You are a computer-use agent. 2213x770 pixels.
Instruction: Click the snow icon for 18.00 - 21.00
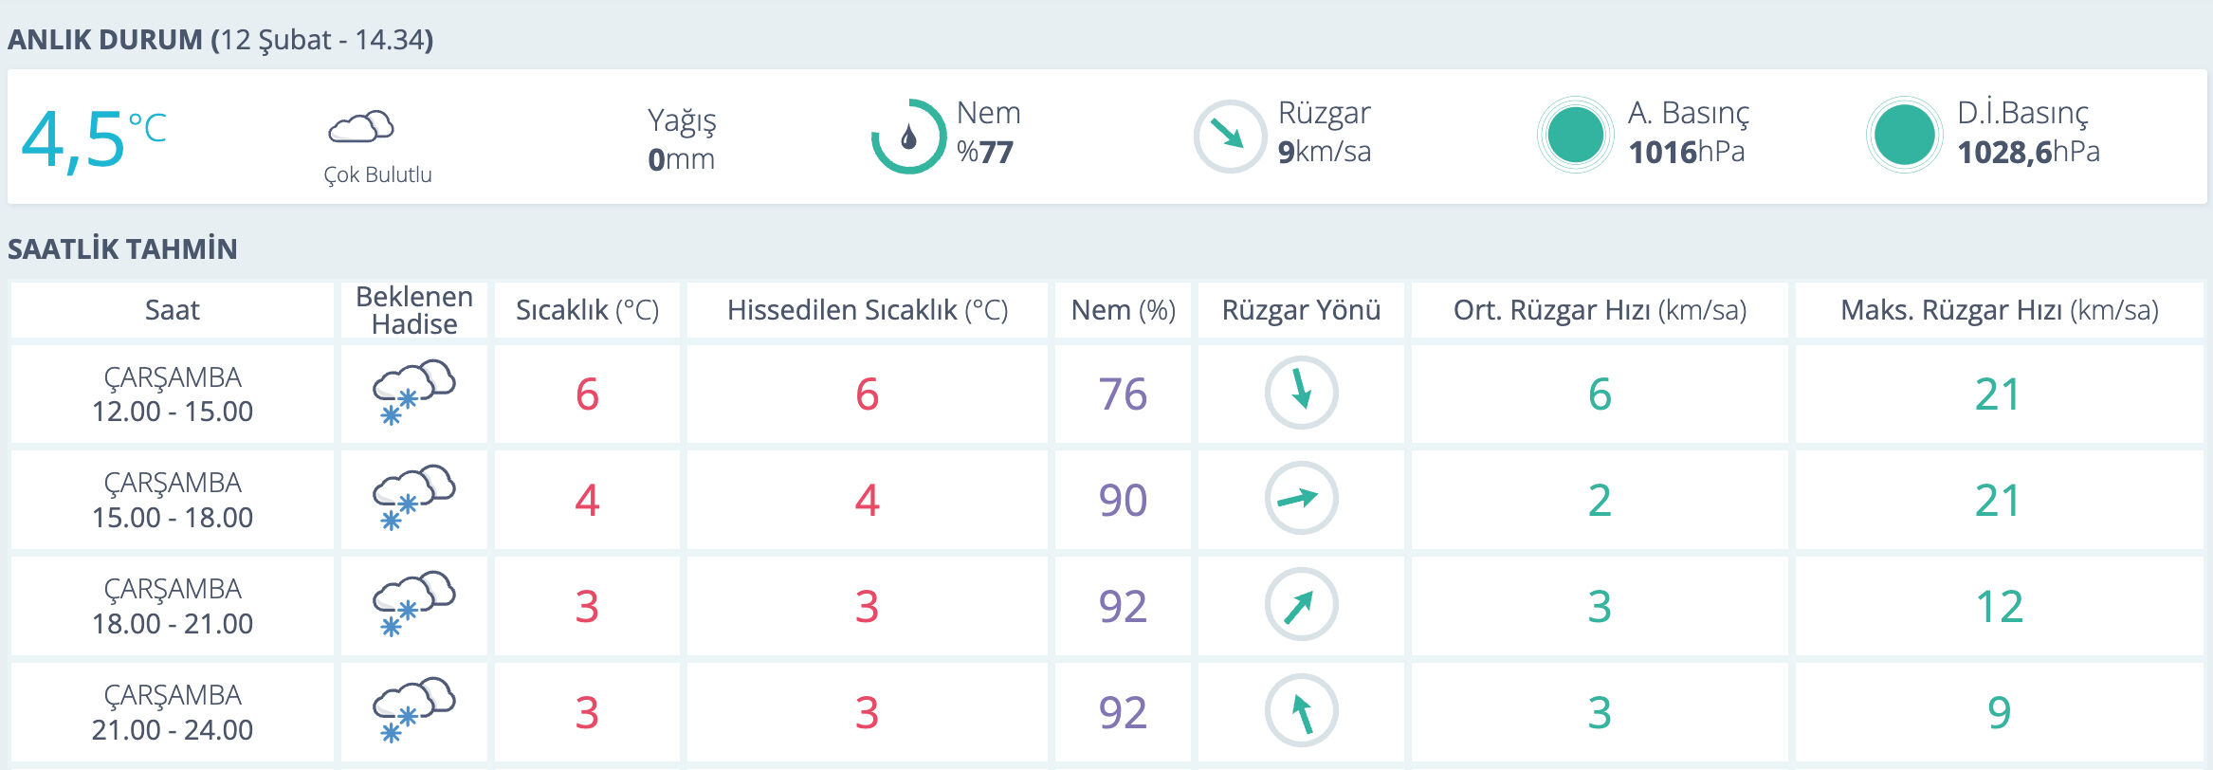[413, 604]
